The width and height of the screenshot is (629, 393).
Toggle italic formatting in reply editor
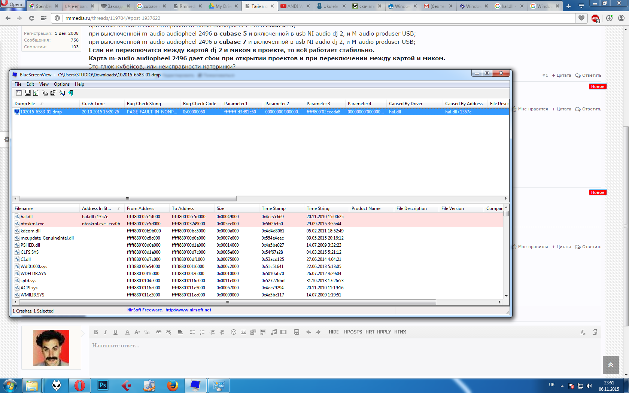[x=106, y=332]
